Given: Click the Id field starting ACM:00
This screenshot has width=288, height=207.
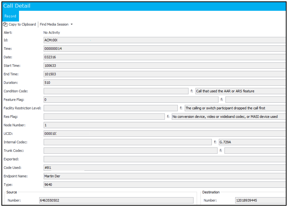Looking at the screenshot, I should (165, 40).
